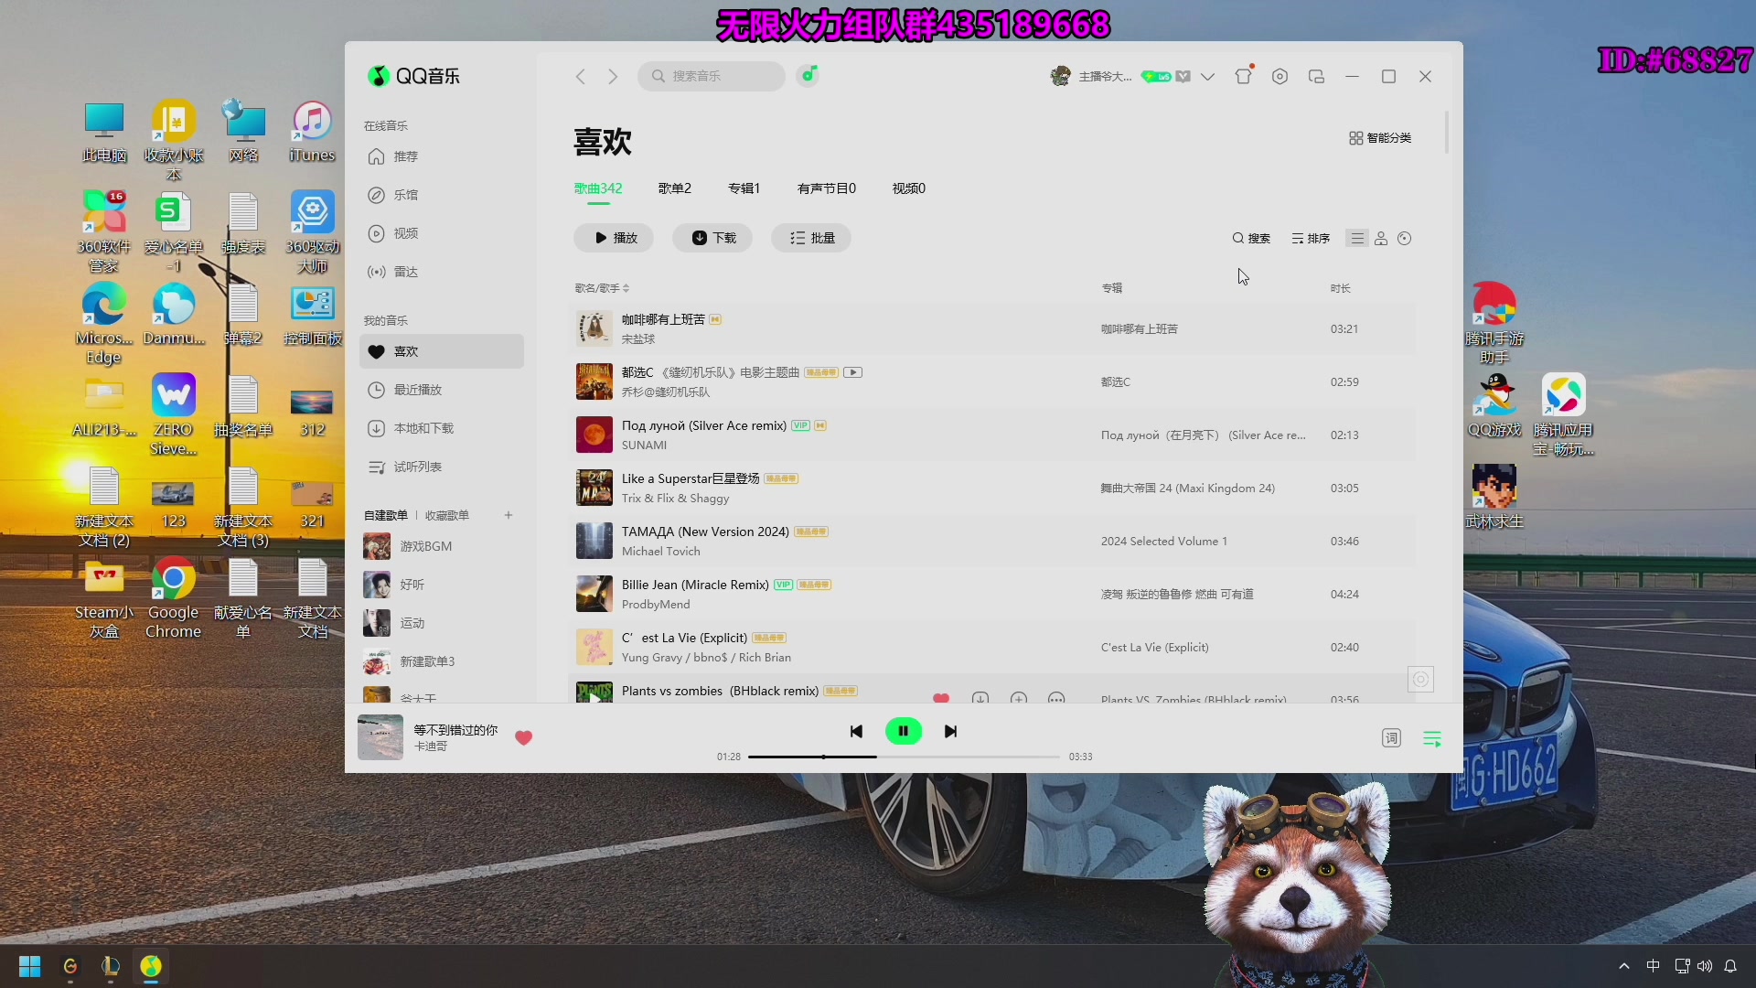The image size is (1756, 988).
Task: Pause playback with the green button
Action: [x=904, y=731]
